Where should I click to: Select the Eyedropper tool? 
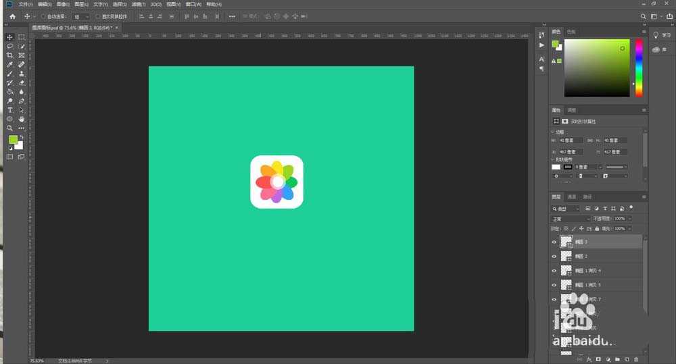pos(10,65)
